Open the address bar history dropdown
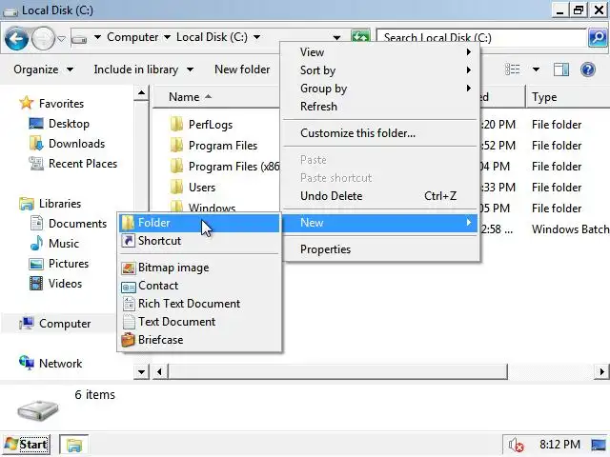The width and height of the screenshot is (610, 457). (336, 37)
